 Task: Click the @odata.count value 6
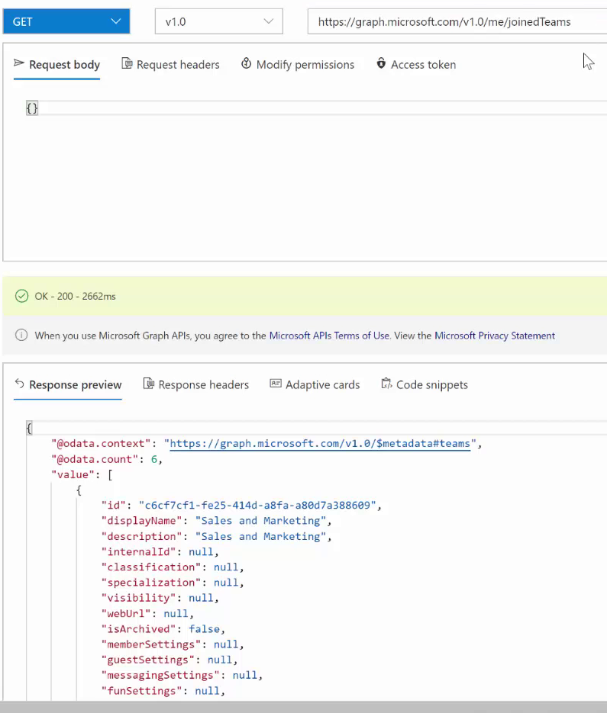154,459
